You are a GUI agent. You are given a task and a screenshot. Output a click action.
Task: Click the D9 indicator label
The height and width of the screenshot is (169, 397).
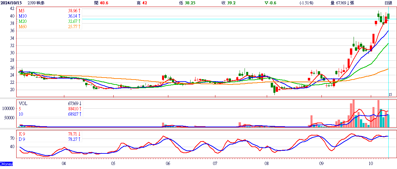22,139
